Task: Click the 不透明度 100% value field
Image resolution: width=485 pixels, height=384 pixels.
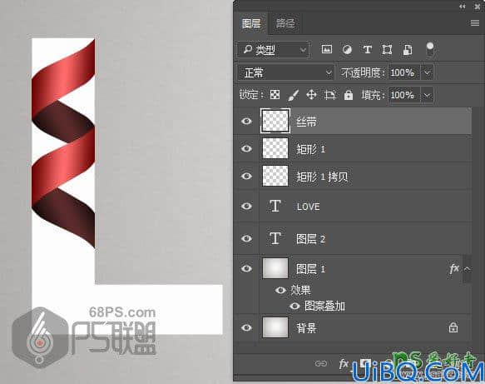Action: [x=403, y=72]
